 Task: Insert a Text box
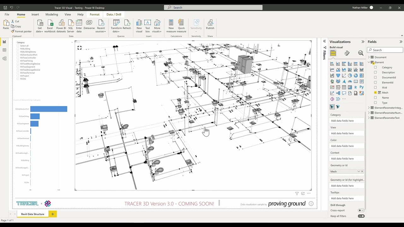[x=147, y=25]
